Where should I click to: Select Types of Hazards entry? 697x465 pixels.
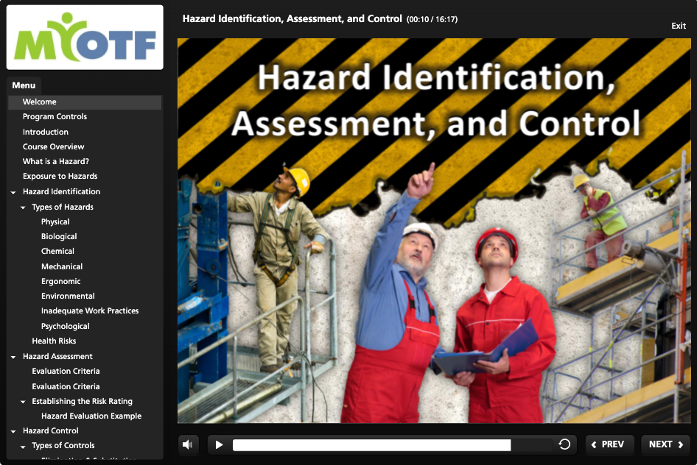coord(63,207)
